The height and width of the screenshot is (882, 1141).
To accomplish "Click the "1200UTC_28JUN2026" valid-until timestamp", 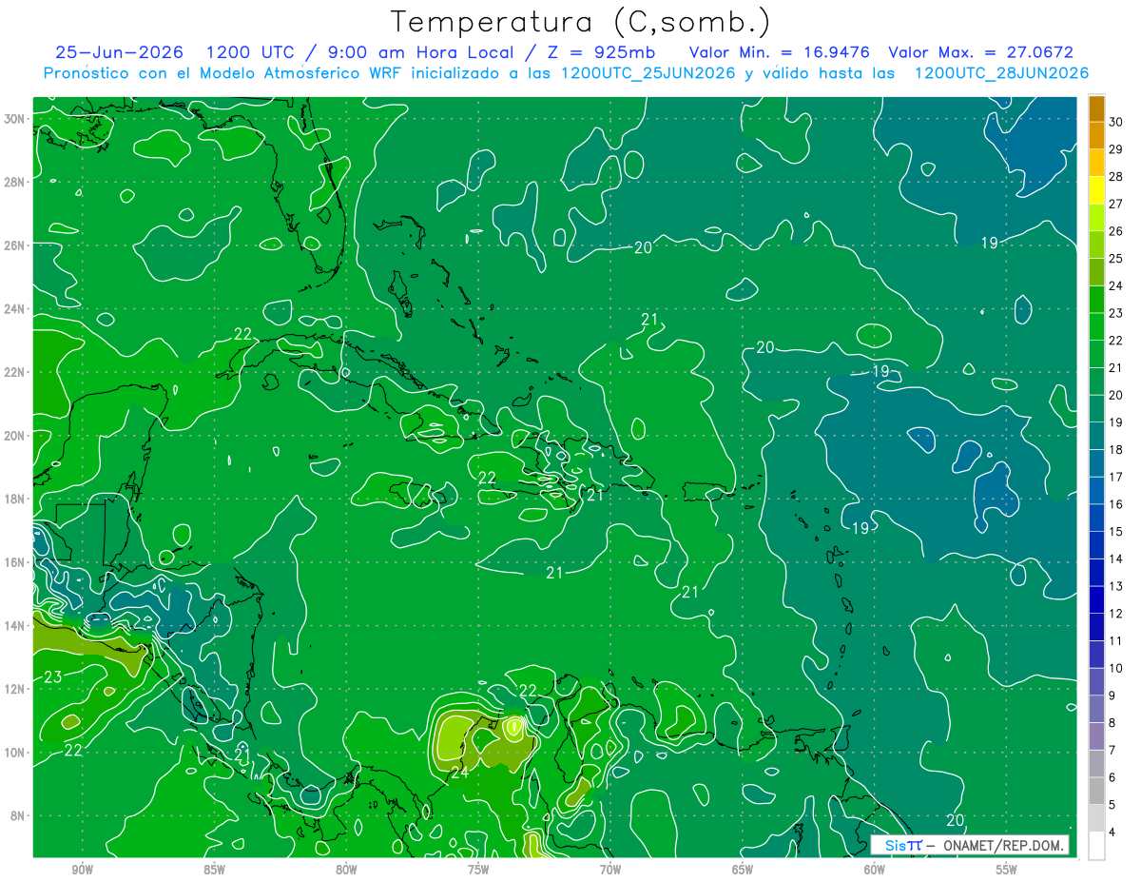I will tap(1001, 73).
